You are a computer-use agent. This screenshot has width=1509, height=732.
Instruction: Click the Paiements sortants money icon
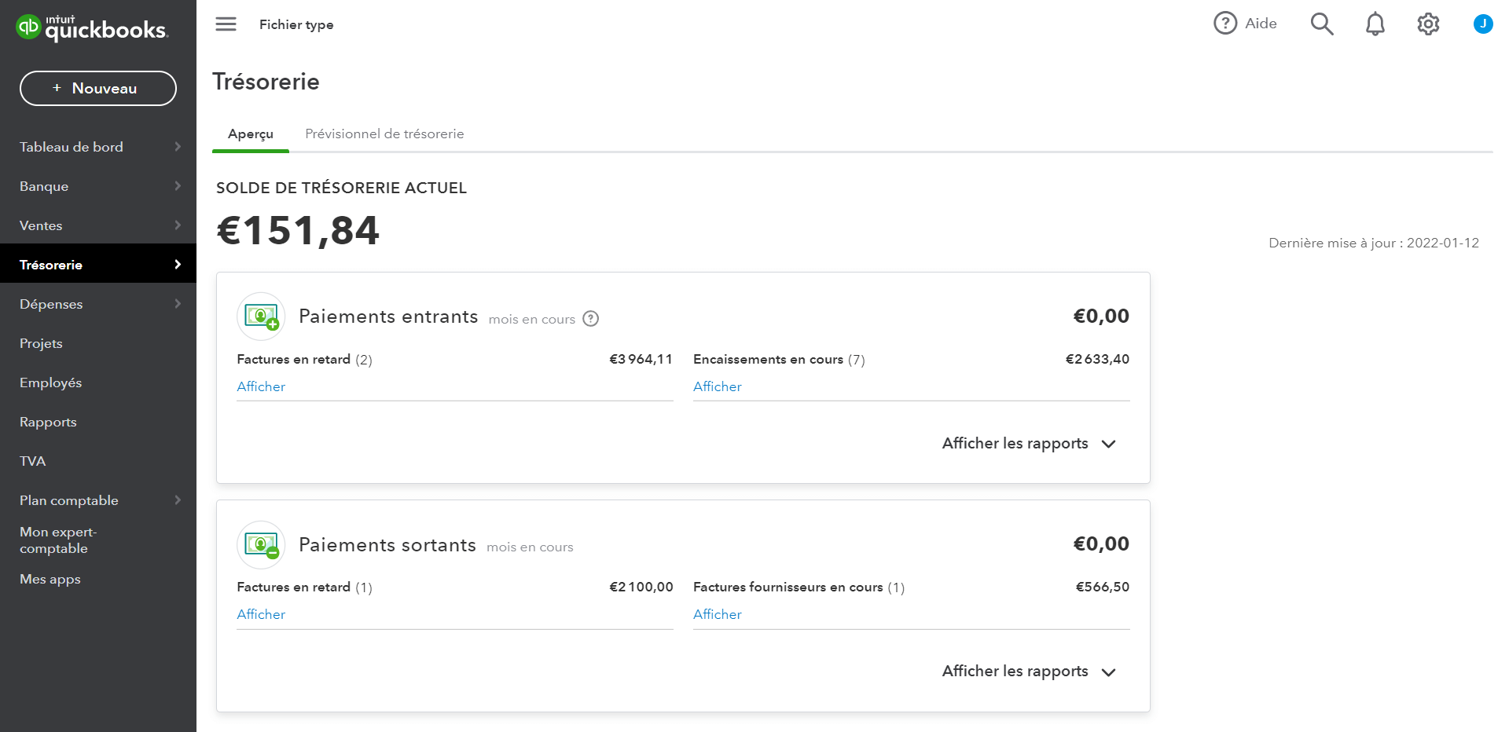pos(261,544)
